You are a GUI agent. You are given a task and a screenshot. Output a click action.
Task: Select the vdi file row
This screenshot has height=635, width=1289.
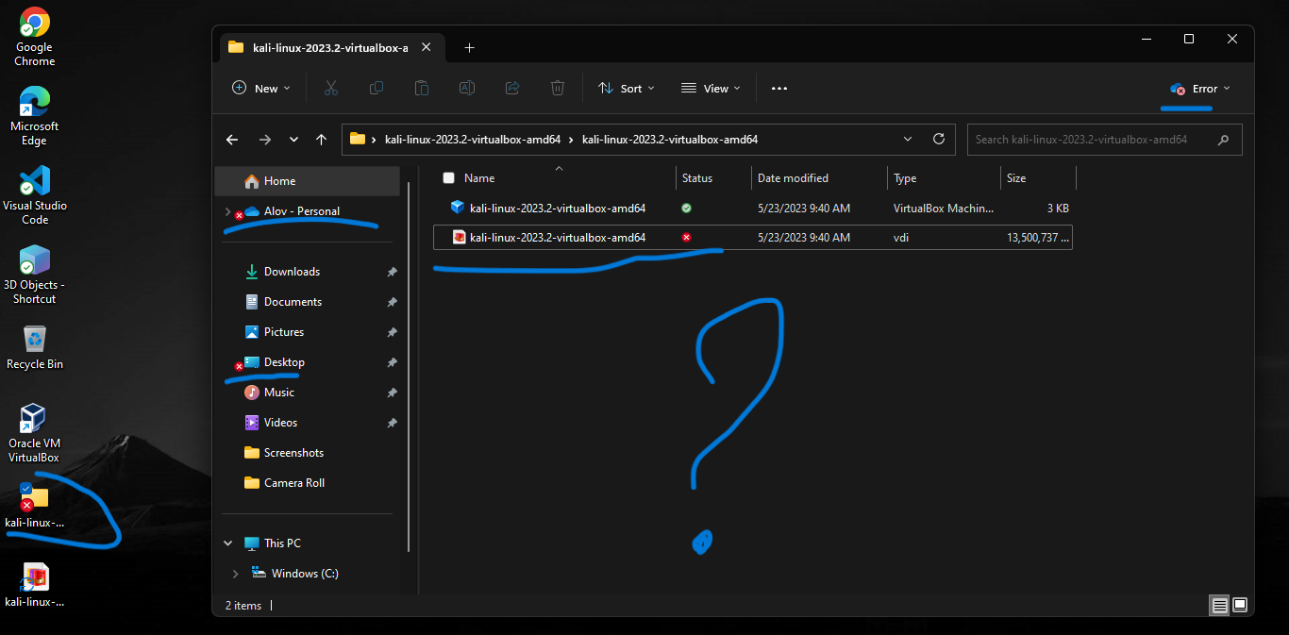(753, 238)
